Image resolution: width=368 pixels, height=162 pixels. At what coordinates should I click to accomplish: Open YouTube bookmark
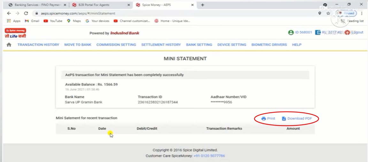point(53,21)
